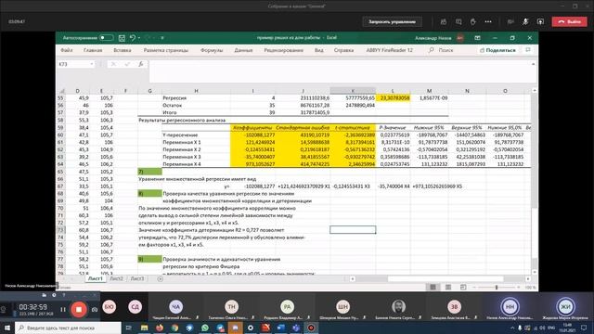Click the vertical scrollbar in Excel
The height and width of the screenshot is (334, 594).
(x=535, y=182)
